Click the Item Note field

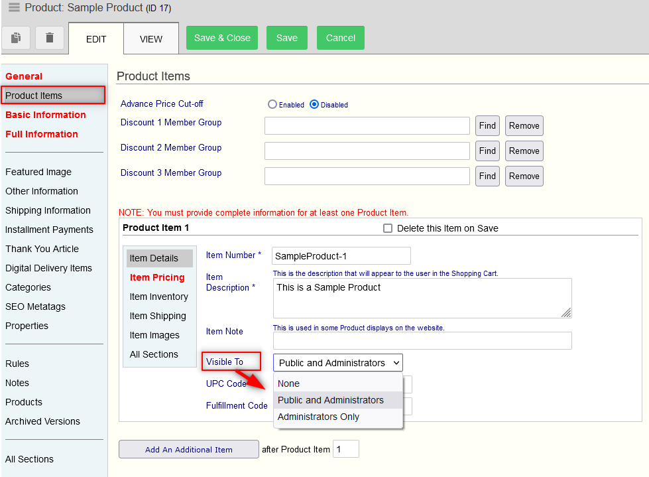pos(422,341)
